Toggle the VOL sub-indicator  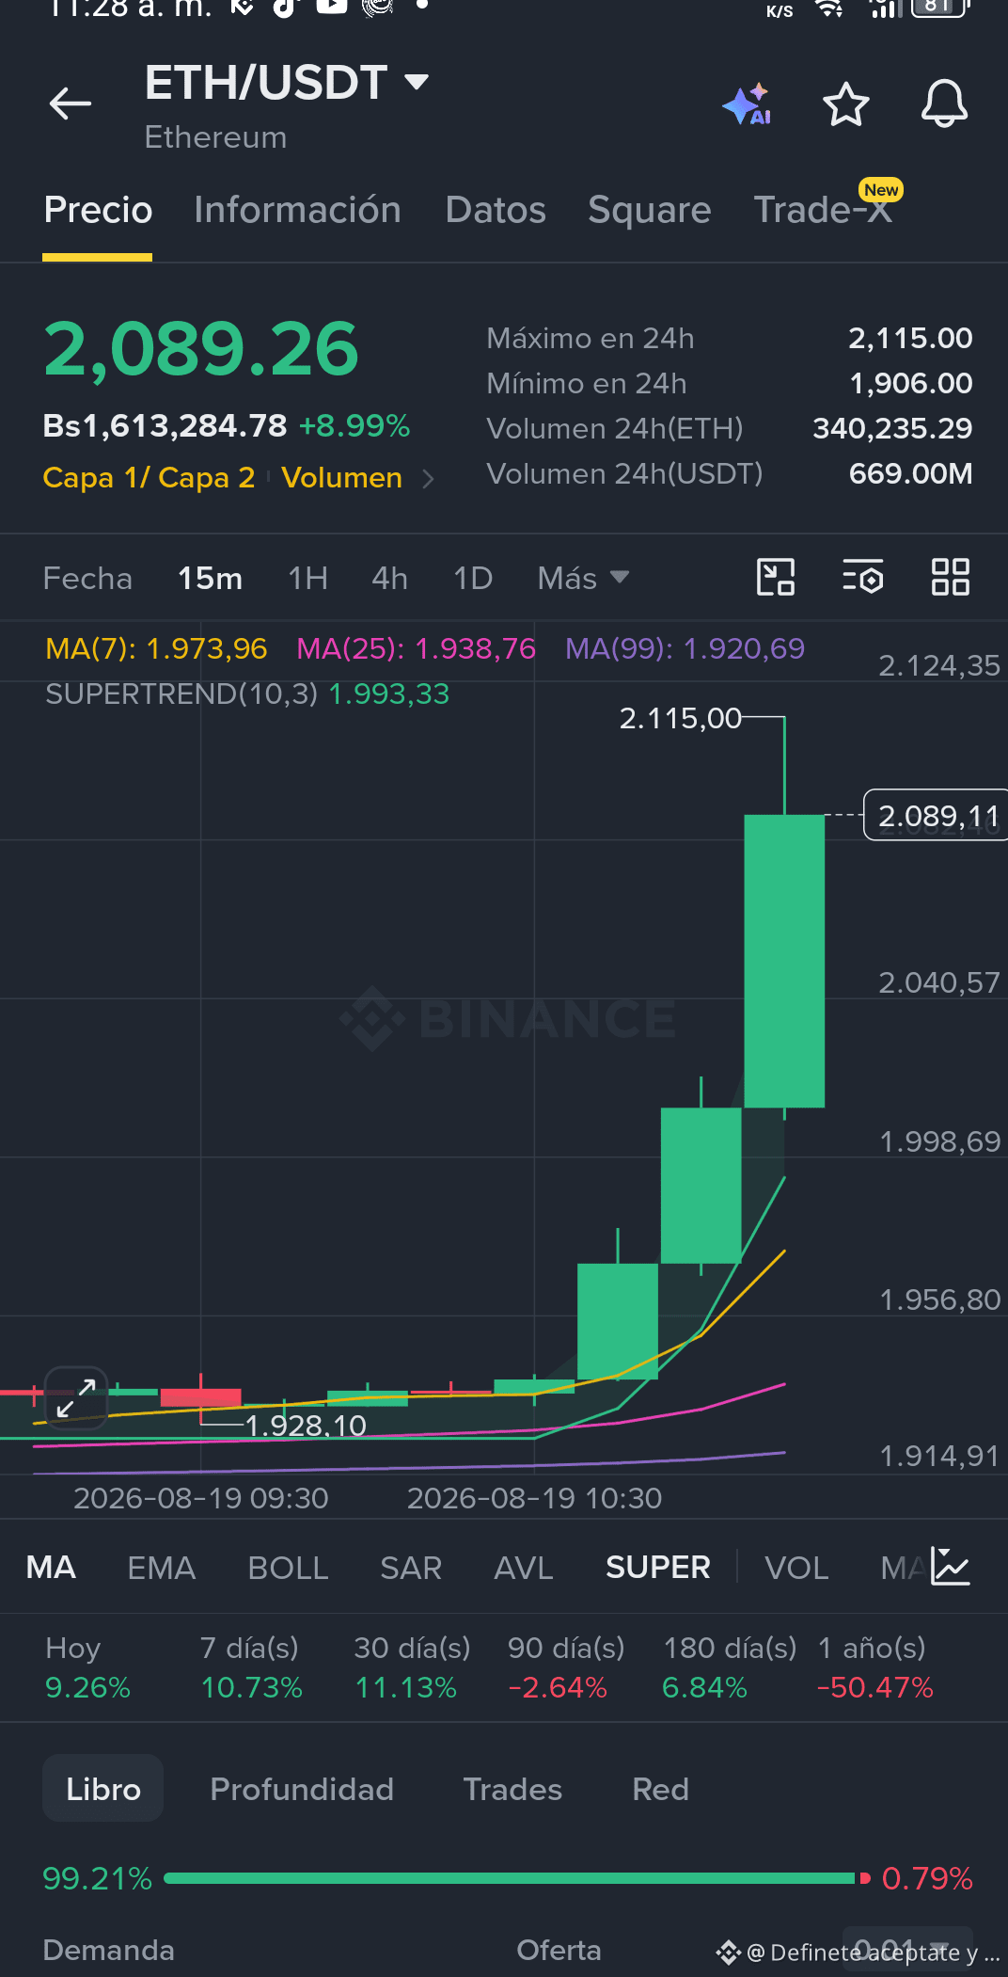[796, 1568]
